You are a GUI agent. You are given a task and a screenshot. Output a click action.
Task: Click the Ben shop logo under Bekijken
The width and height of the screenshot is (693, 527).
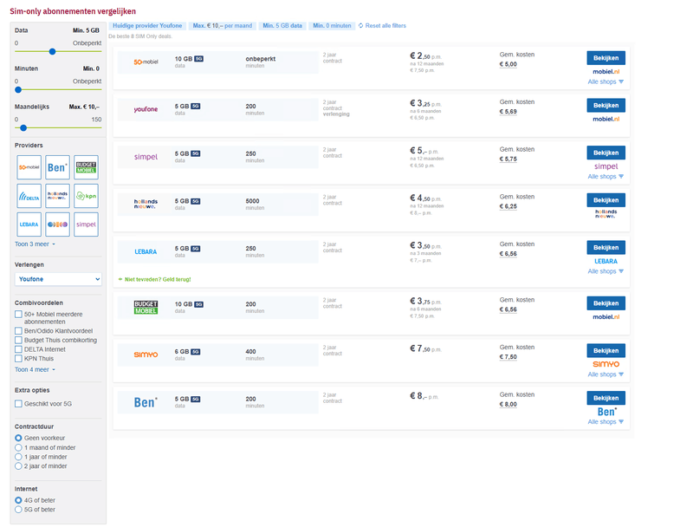point(607,412)
